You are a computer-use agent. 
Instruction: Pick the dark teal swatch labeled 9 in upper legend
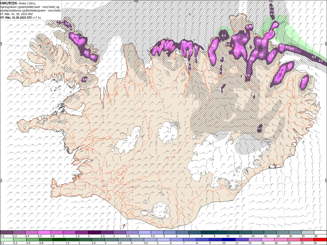(220, 232)
